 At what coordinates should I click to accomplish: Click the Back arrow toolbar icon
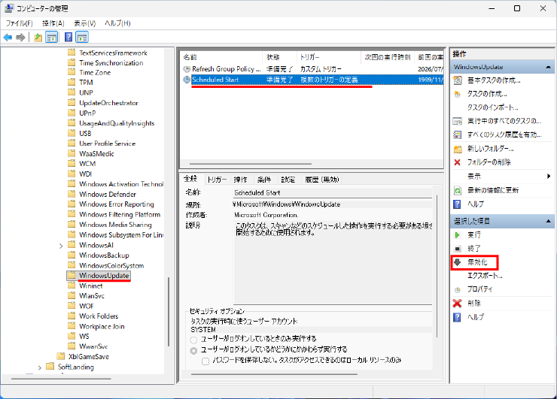(8, 38)
